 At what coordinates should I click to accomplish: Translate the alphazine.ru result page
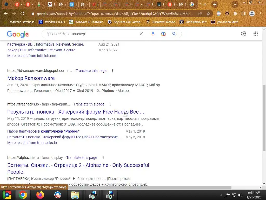pyautogui.click(x=82, y=158)
